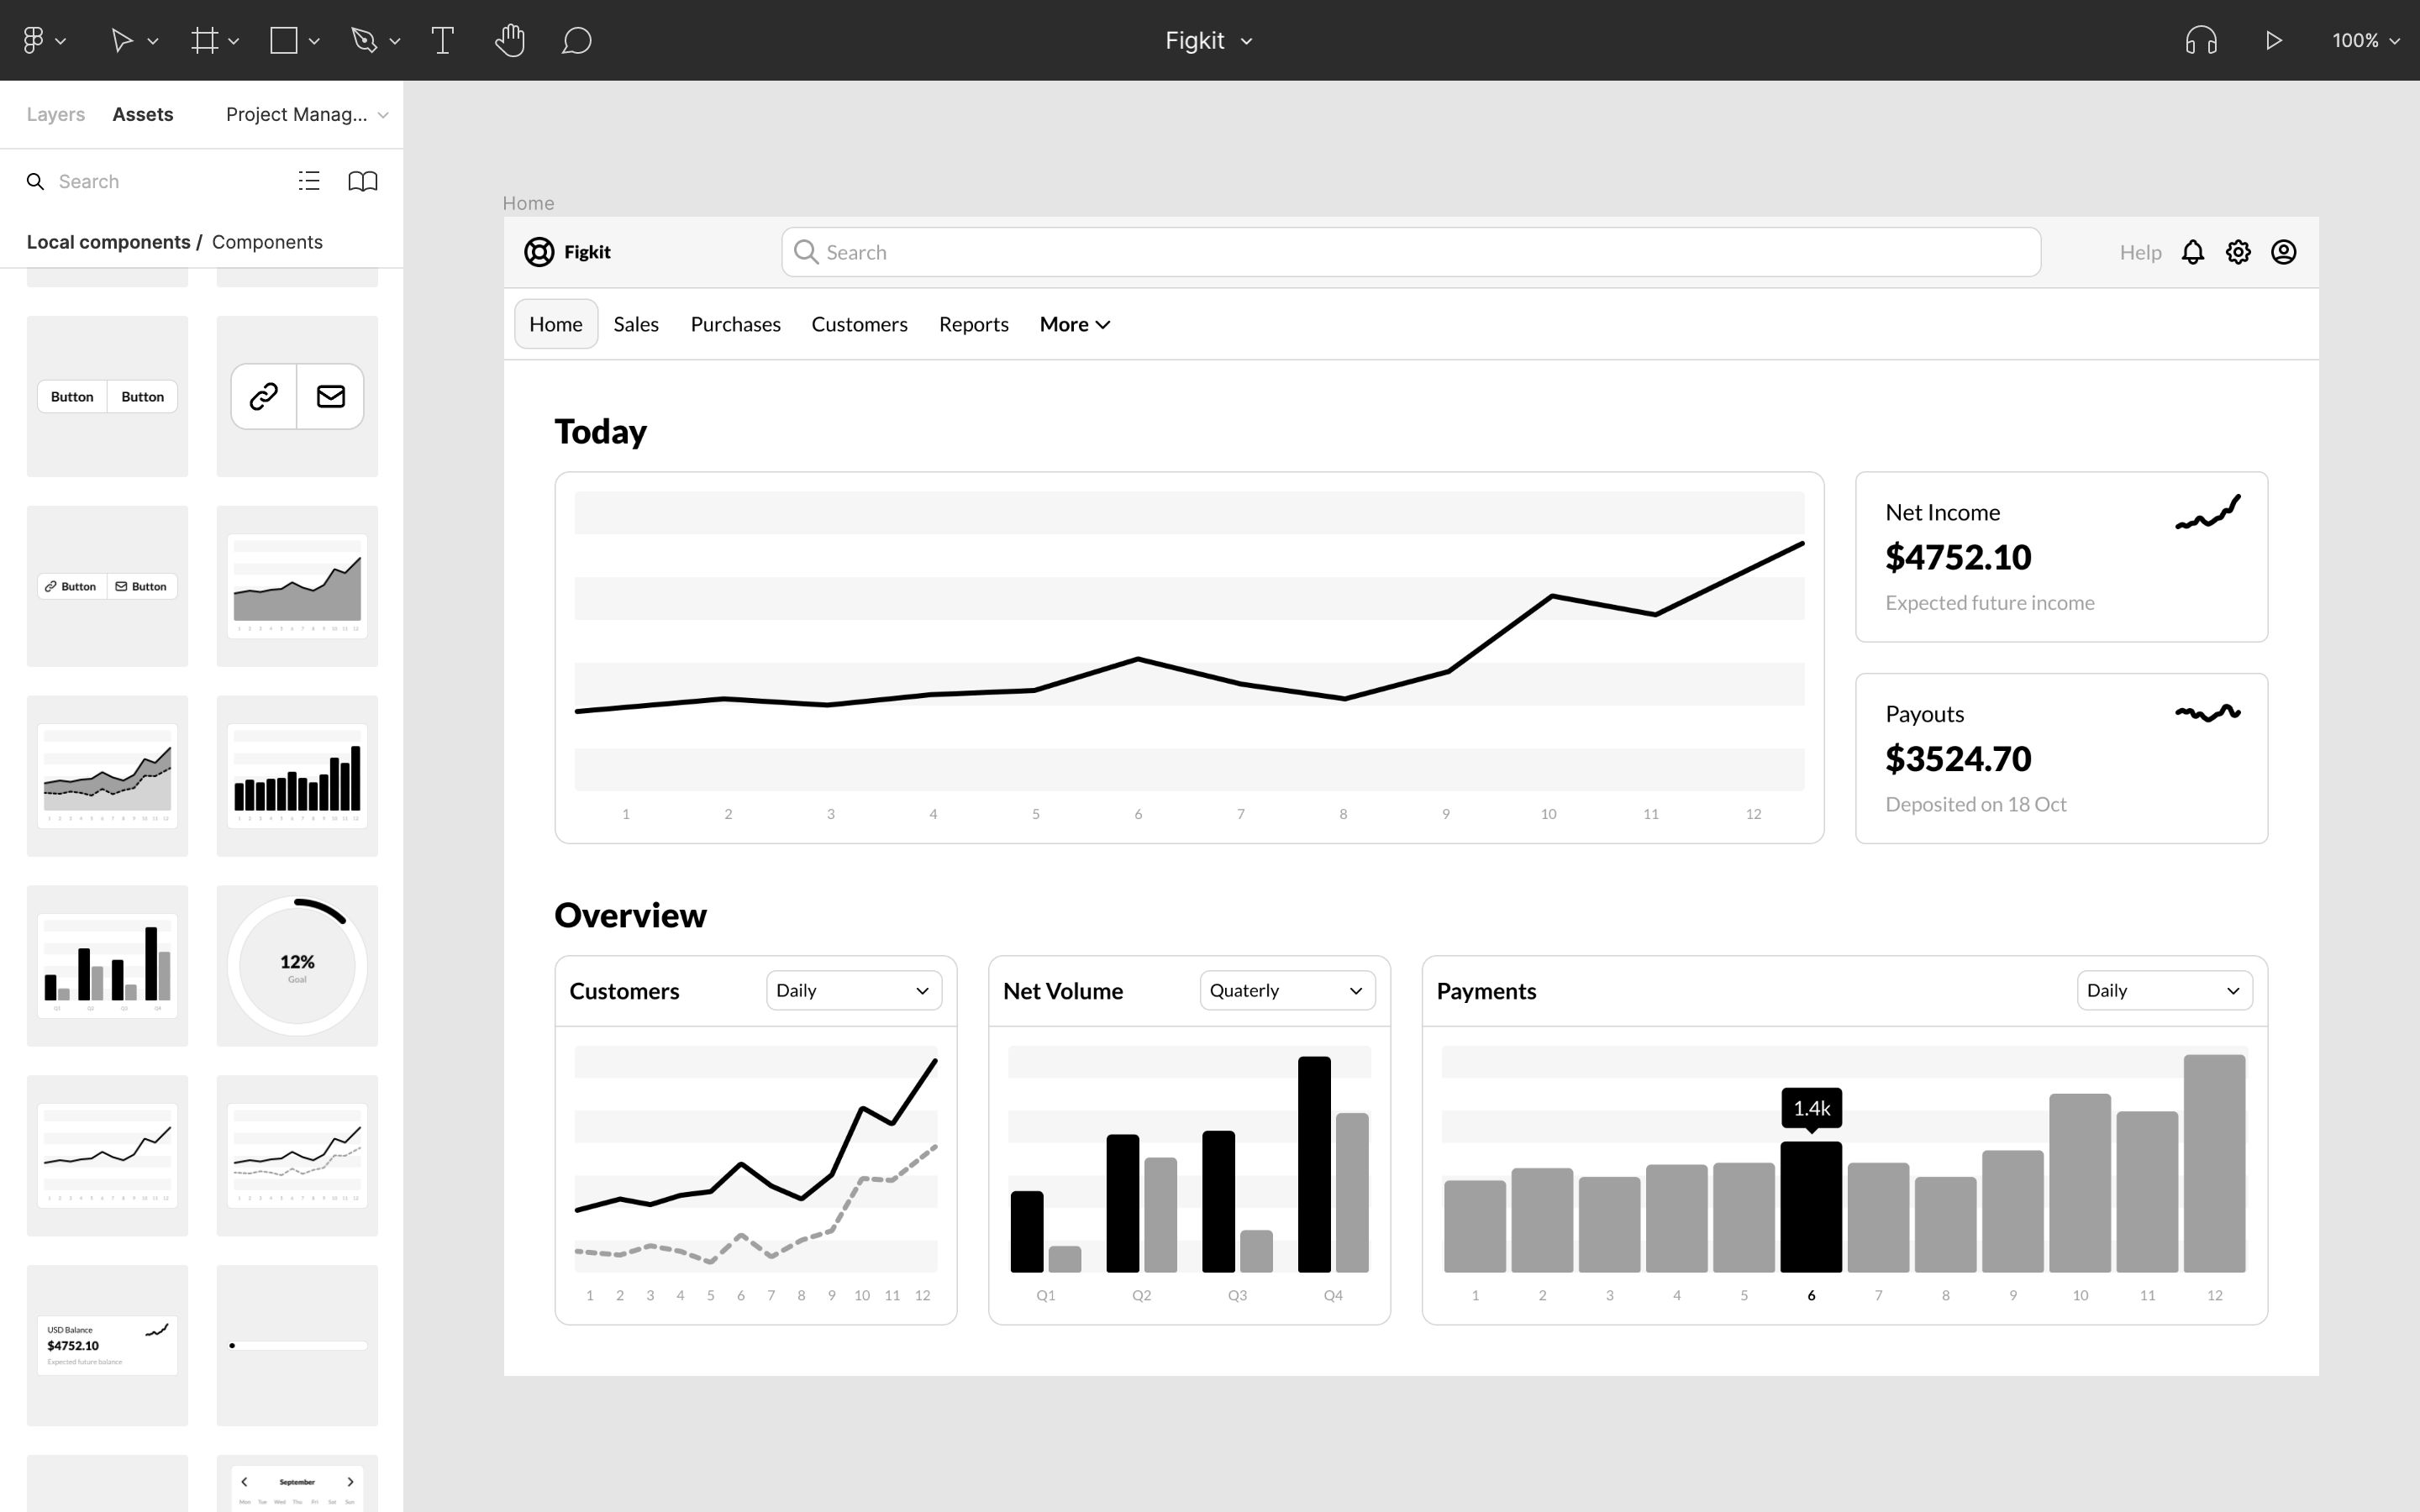The height and width of the screenshot is (1512, 2420).
Task: Select the Text tool in toolbar
Action: pos(443,40)
